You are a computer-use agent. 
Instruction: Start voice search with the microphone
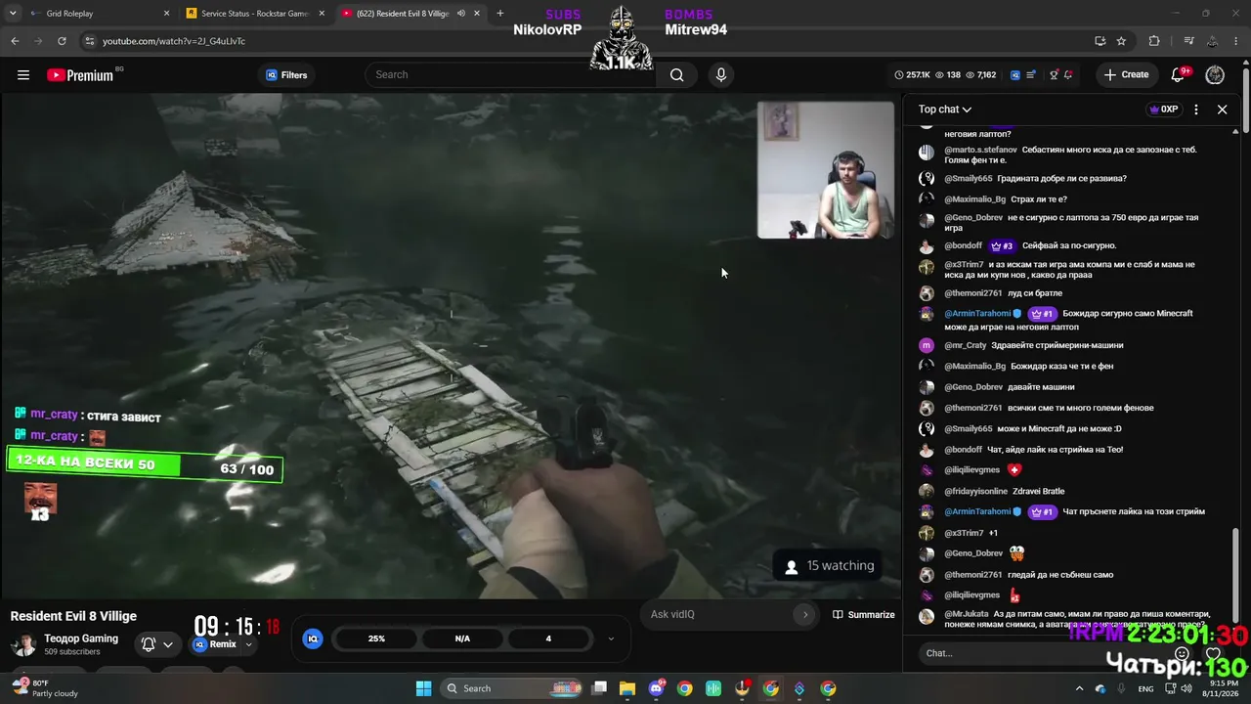721,74
